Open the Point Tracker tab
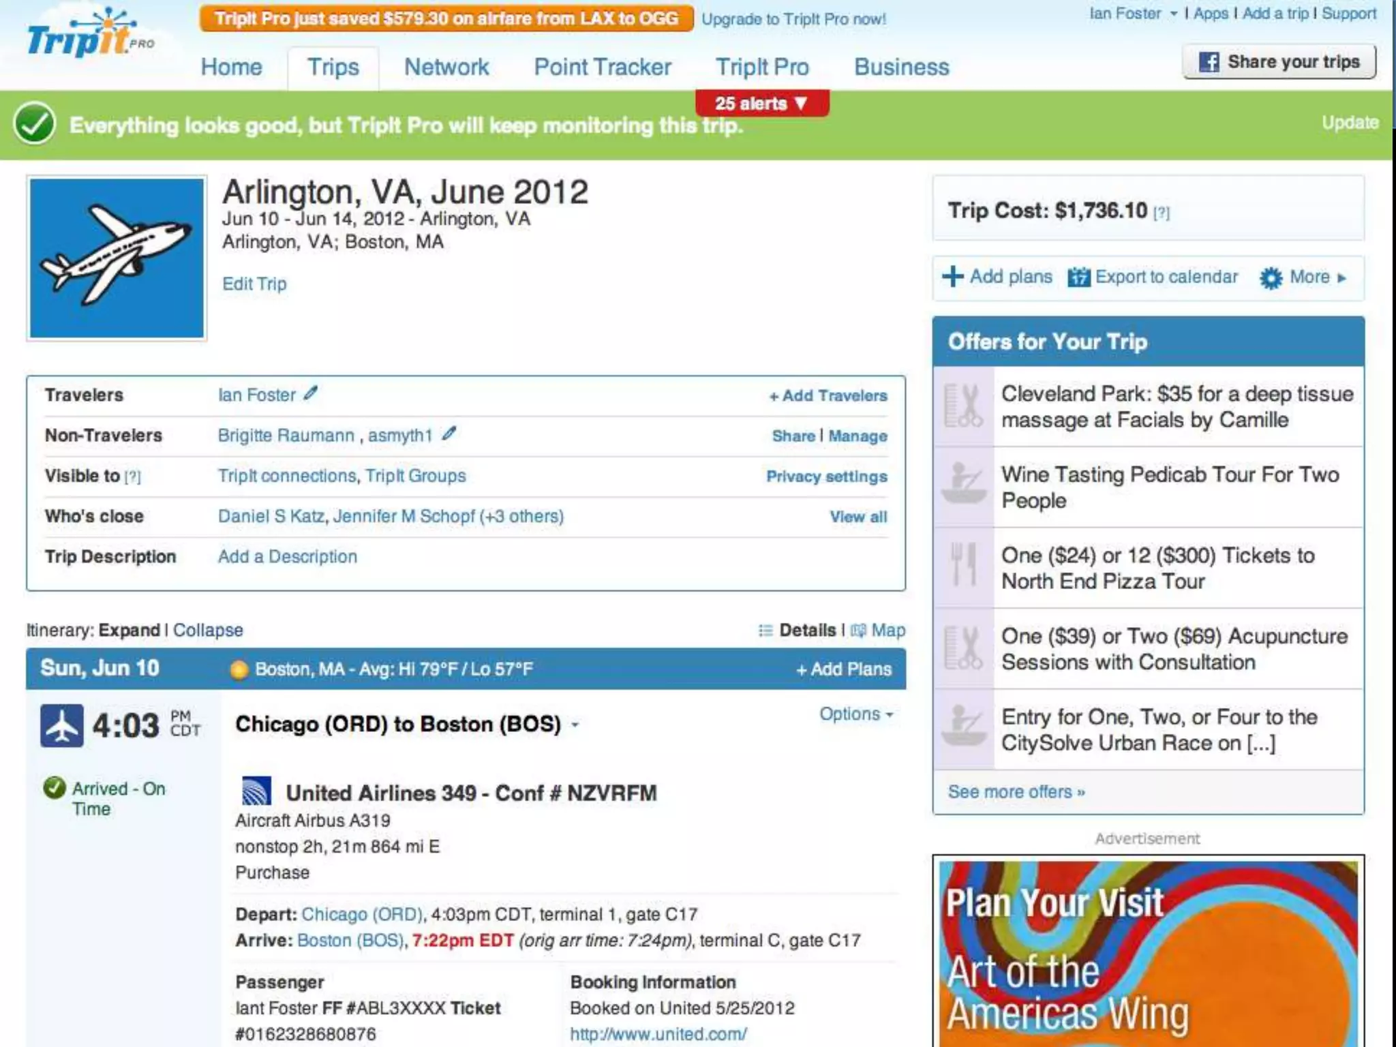 point(602,67)
